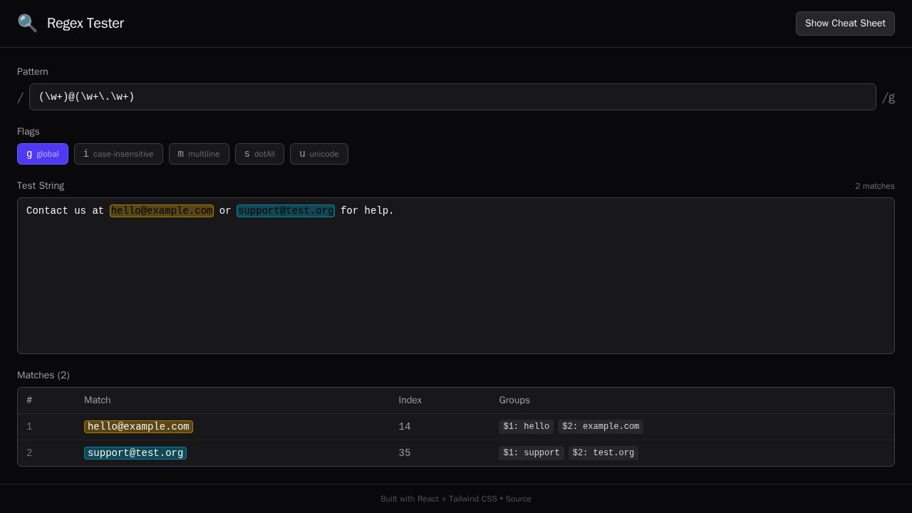Click the Source link in the footer
Viewport: 912px width, 513px height.
(x=518, y=499)
